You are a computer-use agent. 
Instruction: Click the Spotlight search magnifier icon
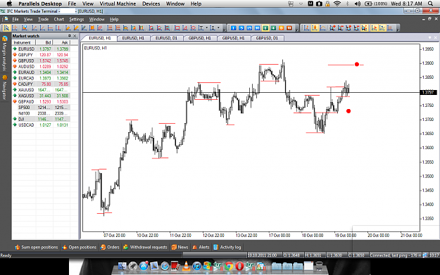[430, 4]
